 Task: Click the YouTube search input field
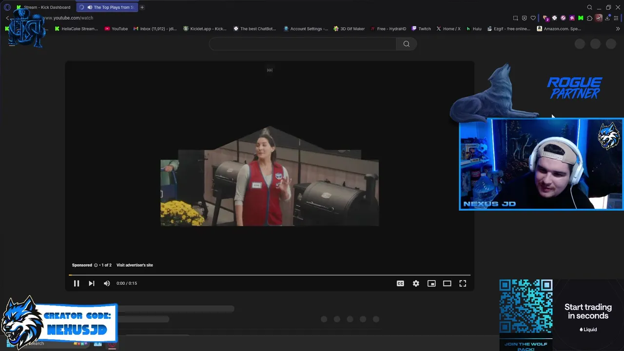[x=302, y=44]
